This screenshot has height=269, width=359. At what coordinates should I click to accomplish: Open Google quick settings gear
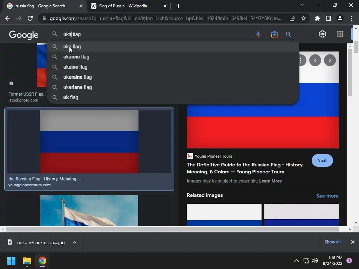(x=323, y=34)
